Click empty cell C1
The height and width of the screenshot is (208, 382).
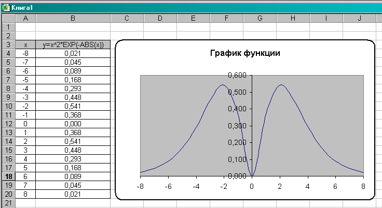pos(127,27)
